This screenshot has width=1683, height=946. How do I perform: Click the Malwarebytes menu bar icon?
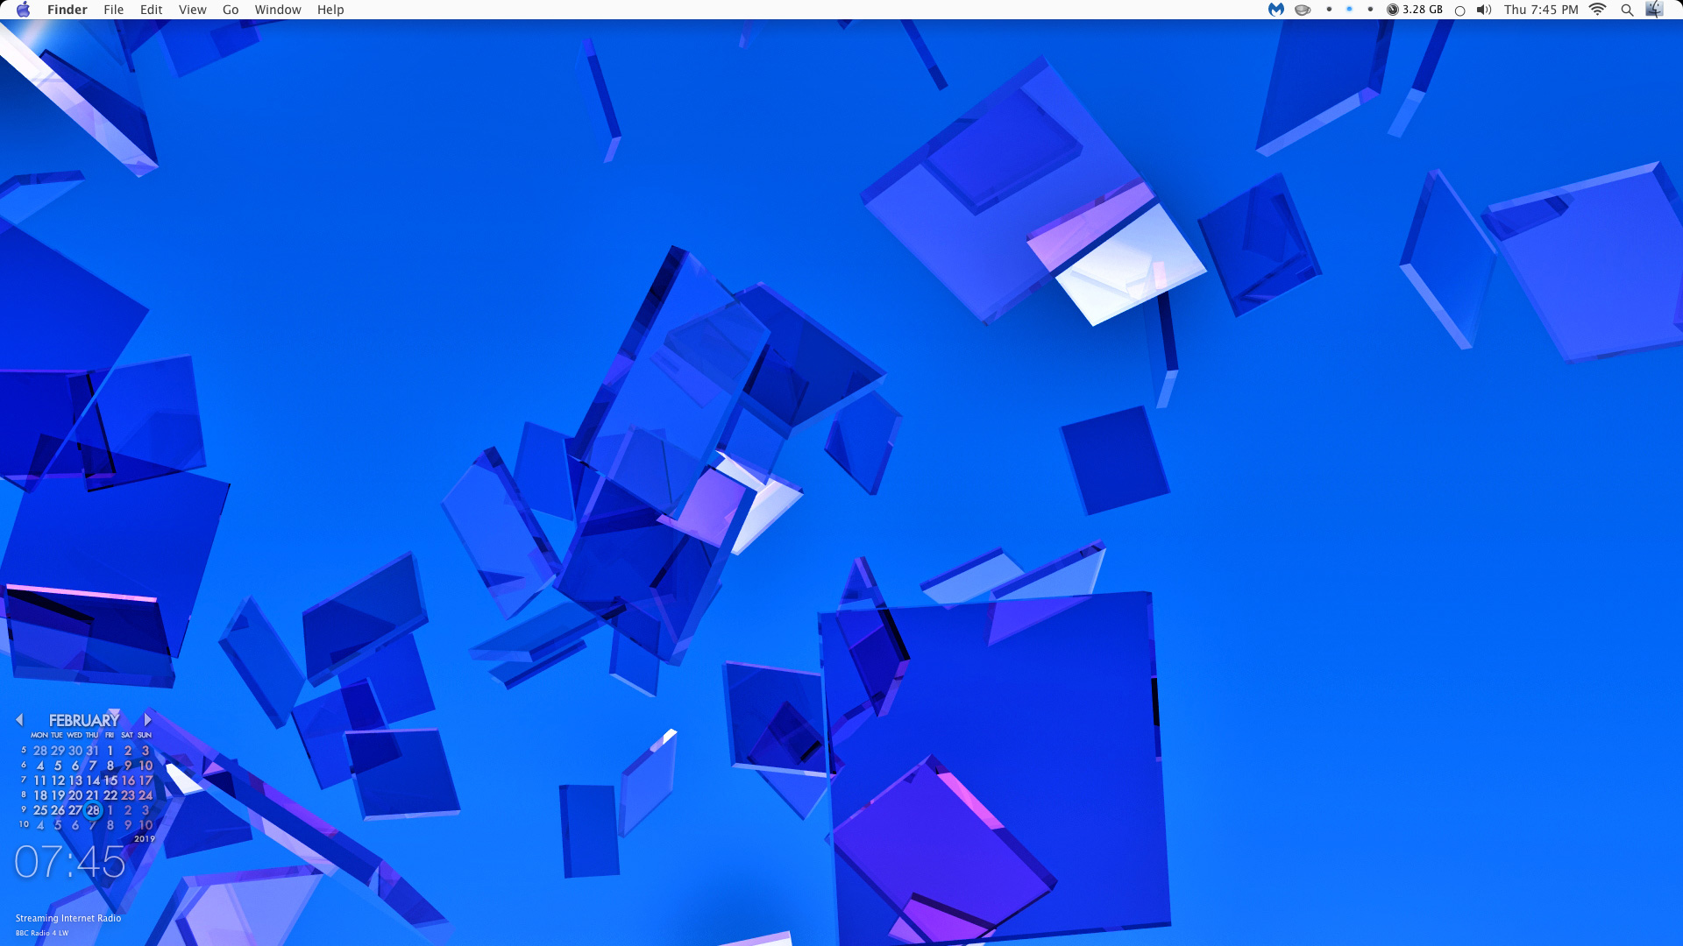click(1276, 10)
